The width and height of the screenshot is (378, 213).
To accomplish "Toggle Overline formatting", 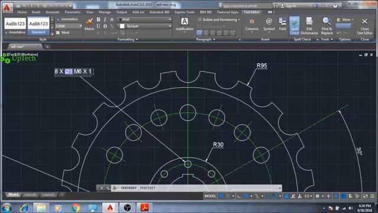I will (105, 26).
